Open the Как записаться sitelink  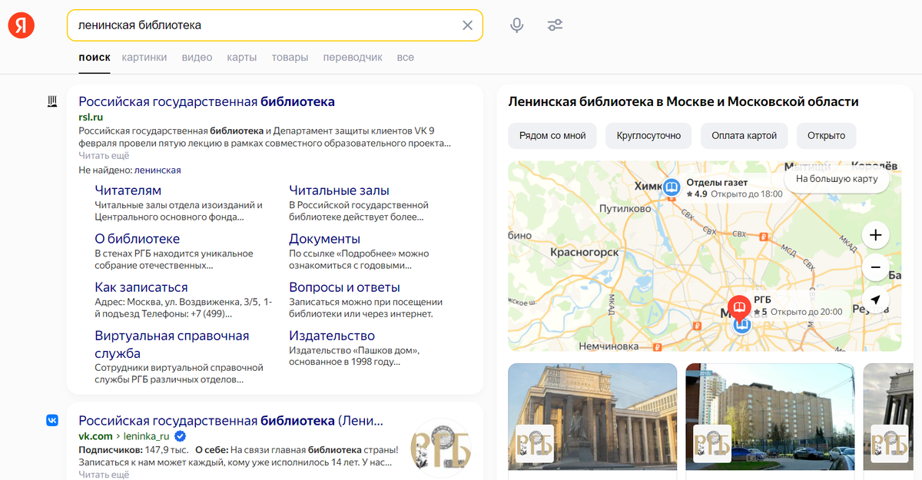141,287
